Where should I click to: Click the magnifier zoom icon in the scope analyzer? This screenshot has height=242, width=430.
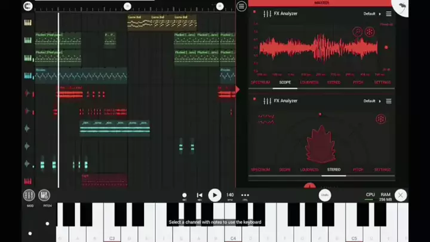(357, 32)
